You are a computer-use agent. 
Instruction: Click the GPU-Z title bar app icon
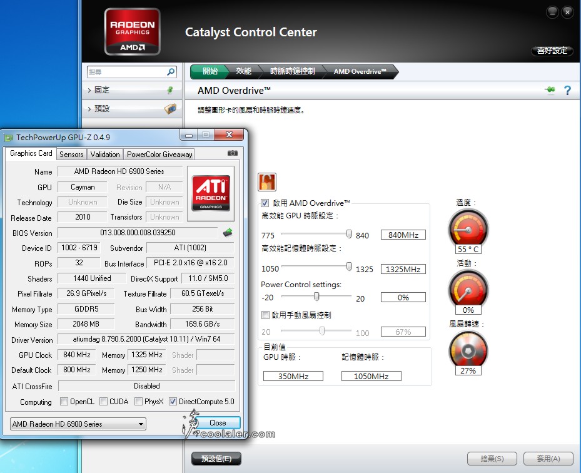(x=9, y=138)
